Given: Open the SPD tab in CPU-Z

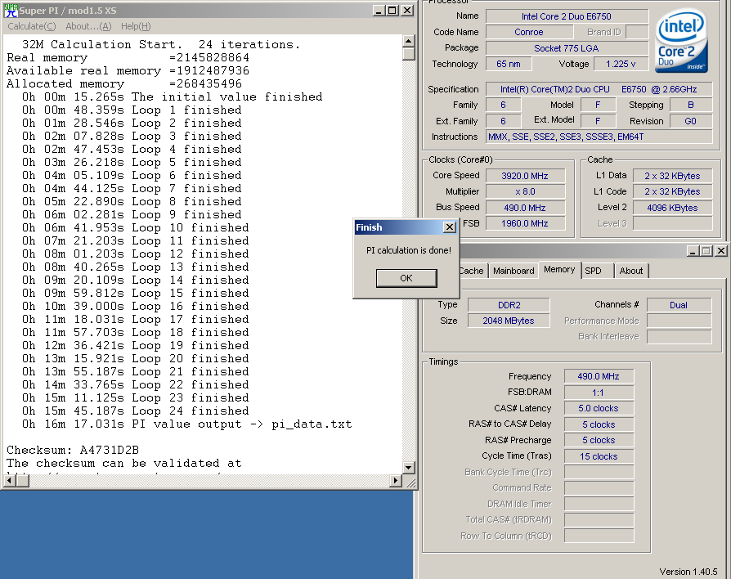Looking at the screenshot, I should point(593,271).
